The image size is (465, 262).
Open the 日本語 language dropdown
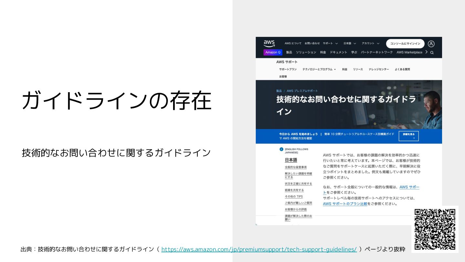[x=350, y=43]
